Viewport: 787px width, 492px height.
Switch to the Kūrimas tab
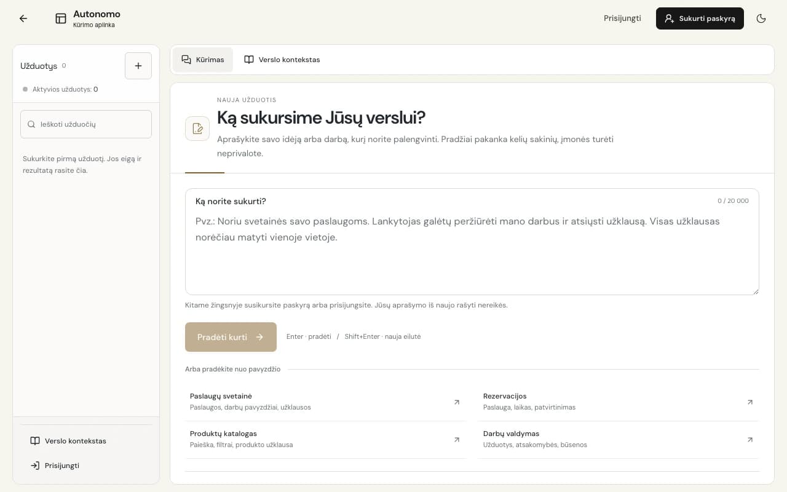point(203,60)
